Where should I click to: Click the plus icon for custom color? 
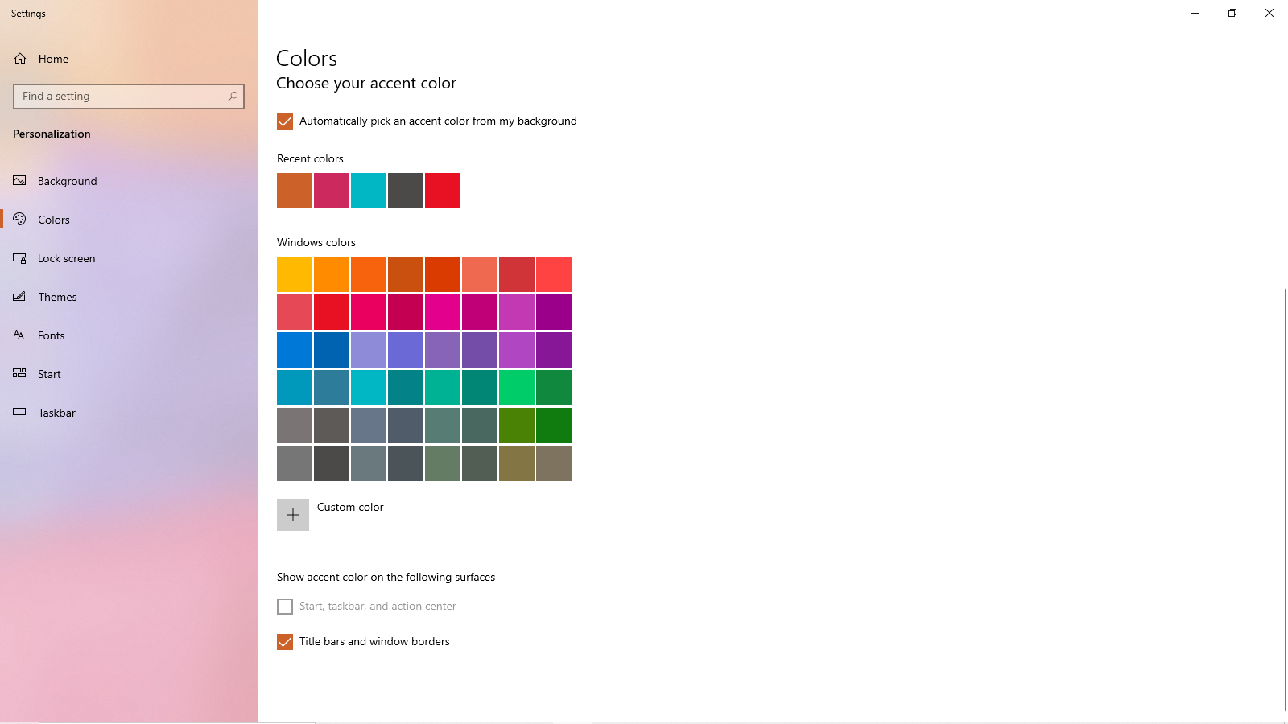click(x=293, y=515)
